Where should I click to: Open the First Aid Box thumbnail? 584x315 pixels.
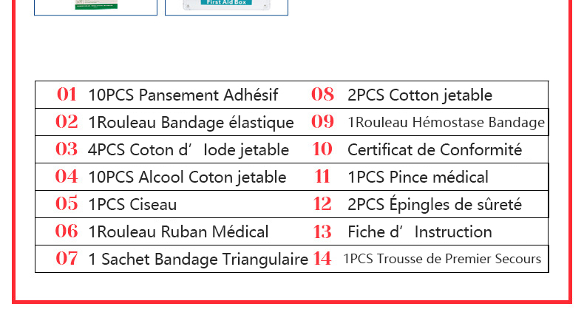[x=226, y=7]
